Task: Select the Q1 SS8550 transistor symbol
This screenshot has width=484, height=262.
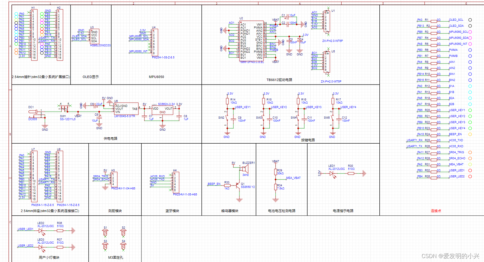Action: pos(238,186)
